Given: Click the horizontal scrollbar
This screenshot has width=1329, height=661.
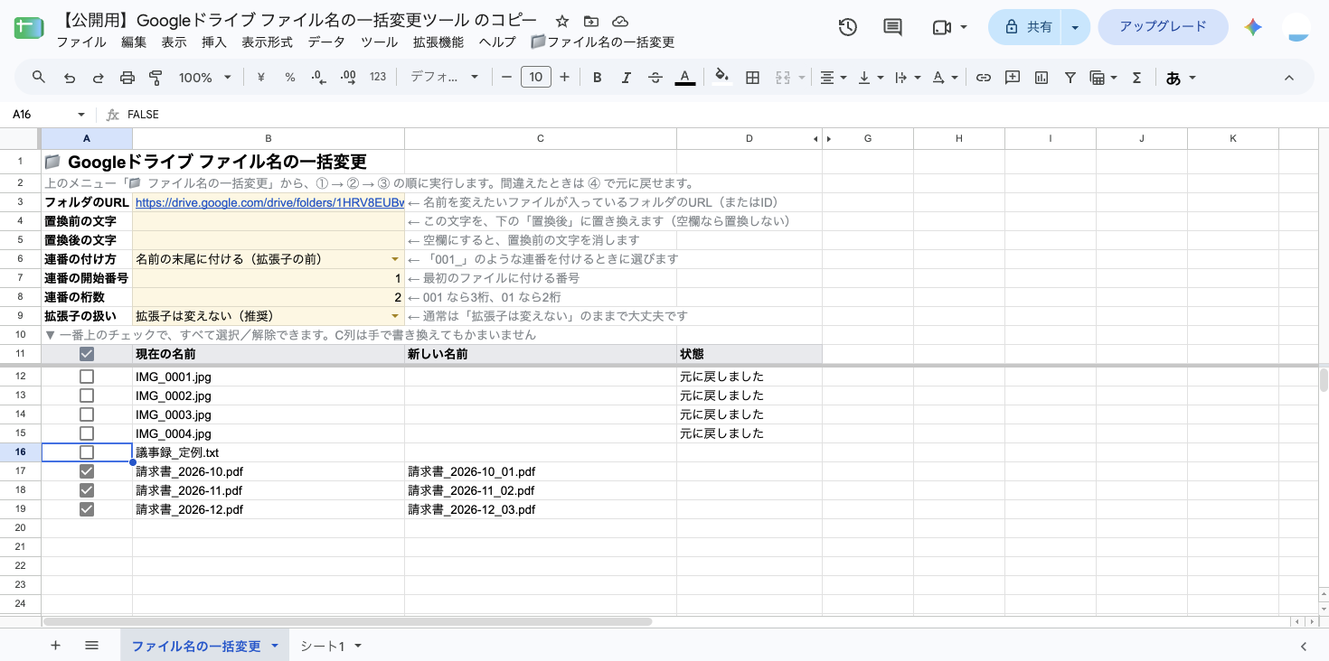Looking at the screenshot, I should point(347,621).
